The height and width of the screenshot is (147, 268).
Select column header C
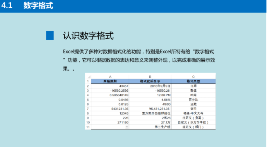click(193, 77)
